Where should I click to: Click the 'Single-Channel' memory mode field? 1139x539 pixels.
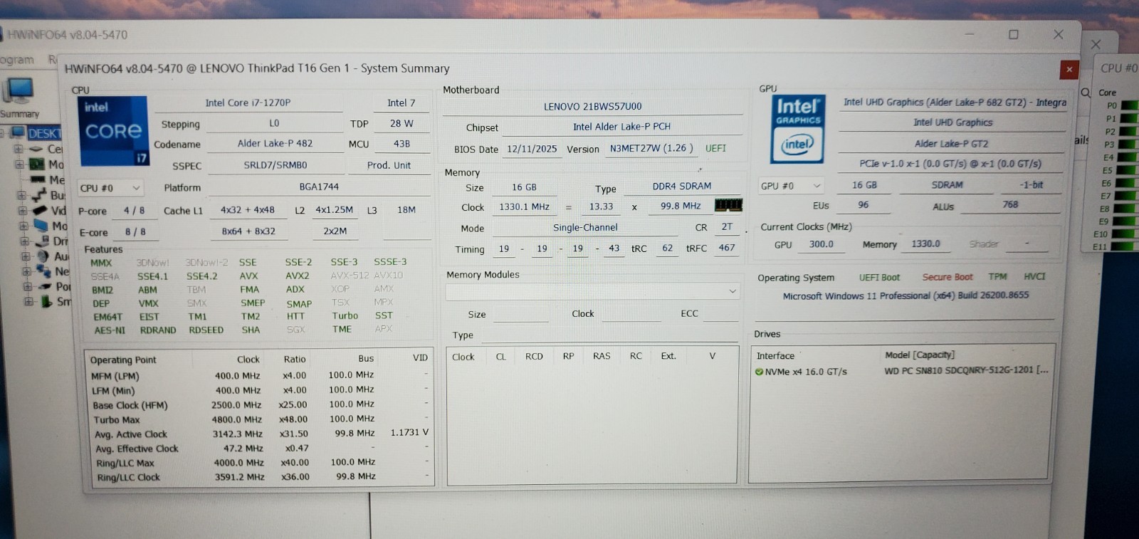pyautogui.click(x=585, y=227)
